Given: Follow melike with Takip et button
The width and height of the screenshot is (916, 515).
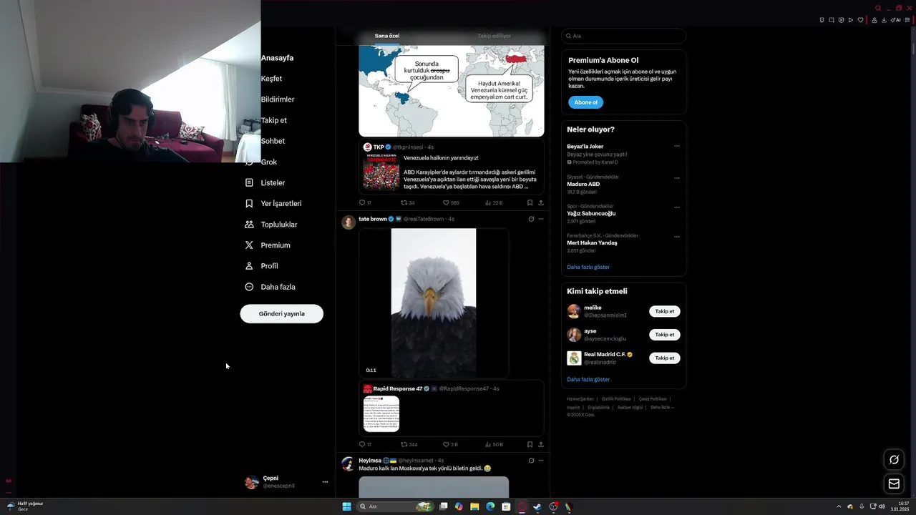Looking at the screenshot, I should (665, 311).
